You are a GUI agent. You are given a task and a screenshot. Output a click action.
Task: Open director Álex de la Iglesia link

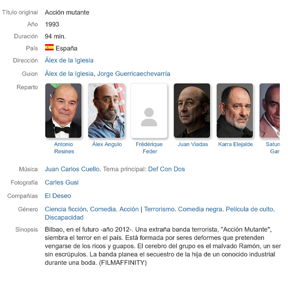pyautogui.click(x=69, y=60)
